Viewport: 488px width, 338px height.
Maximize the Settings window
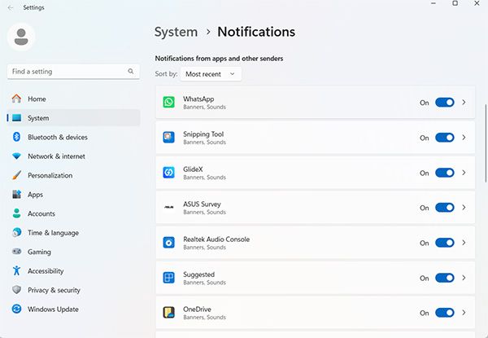pos(455,3)
